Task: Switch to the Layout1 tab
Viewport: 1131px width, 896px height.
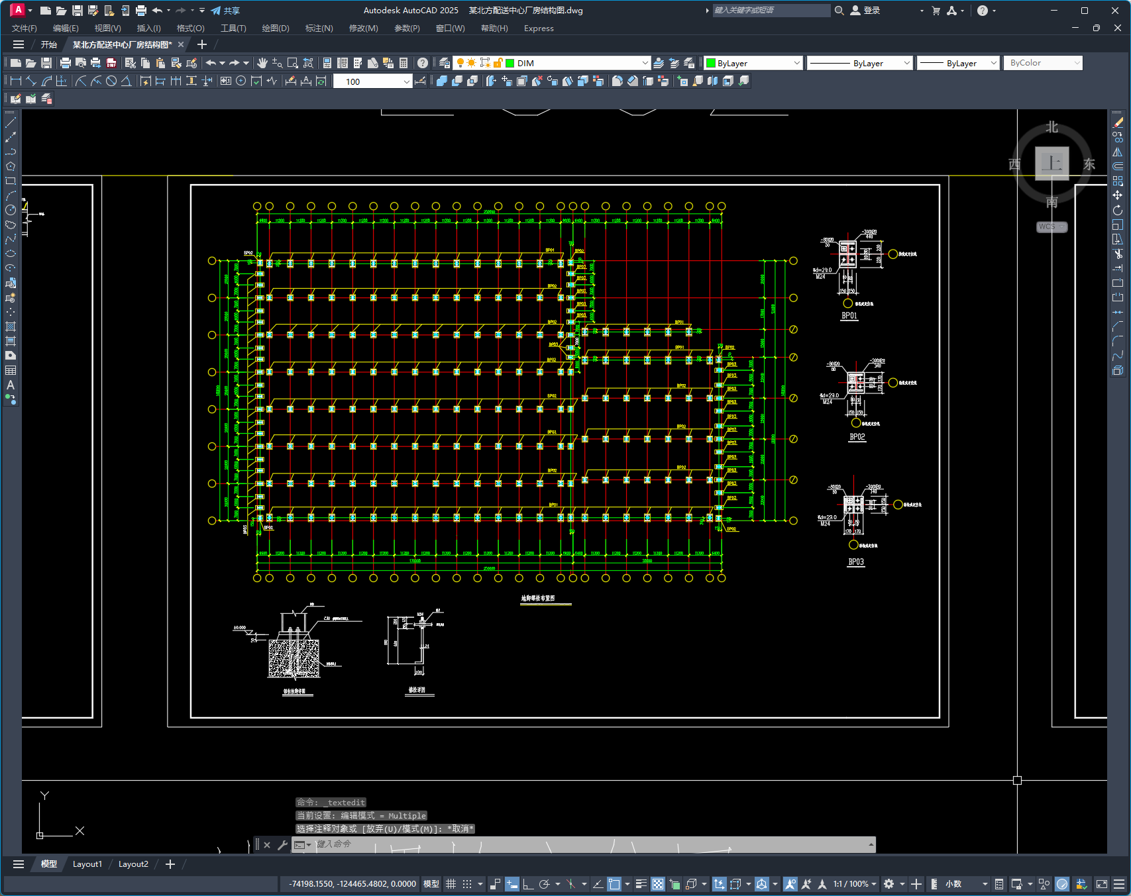Action: (87, 864)
